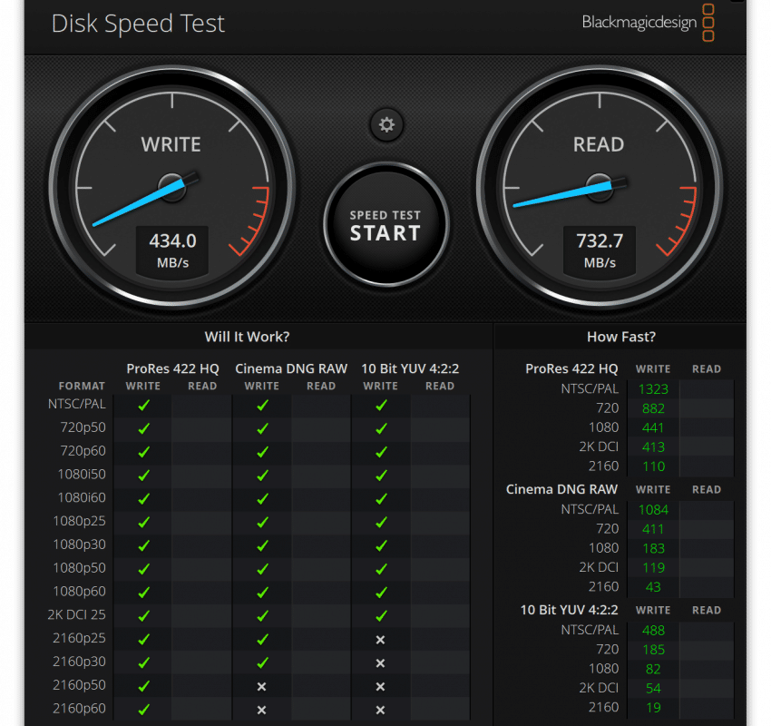771x726 pixels.
Task: Click 10 Bit YUV NTSC/PAL write value 488
Action: coord(653,631)
